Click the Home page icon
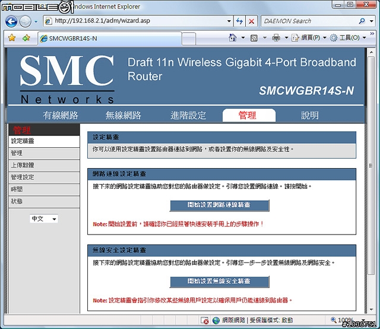The image size is (380, 329). (233, 37)
